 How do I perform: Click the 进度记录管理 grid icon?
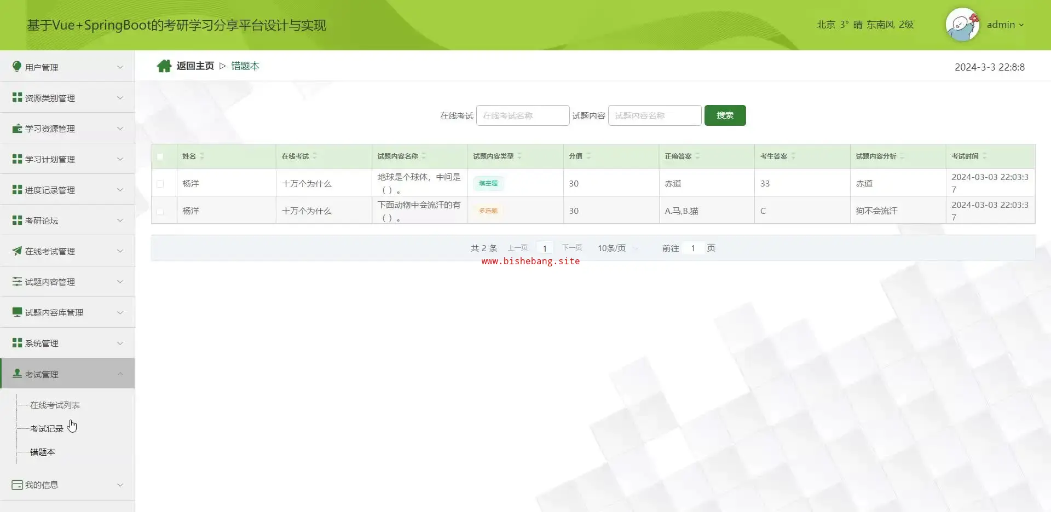pyautogui.click(x=17, y=189)
